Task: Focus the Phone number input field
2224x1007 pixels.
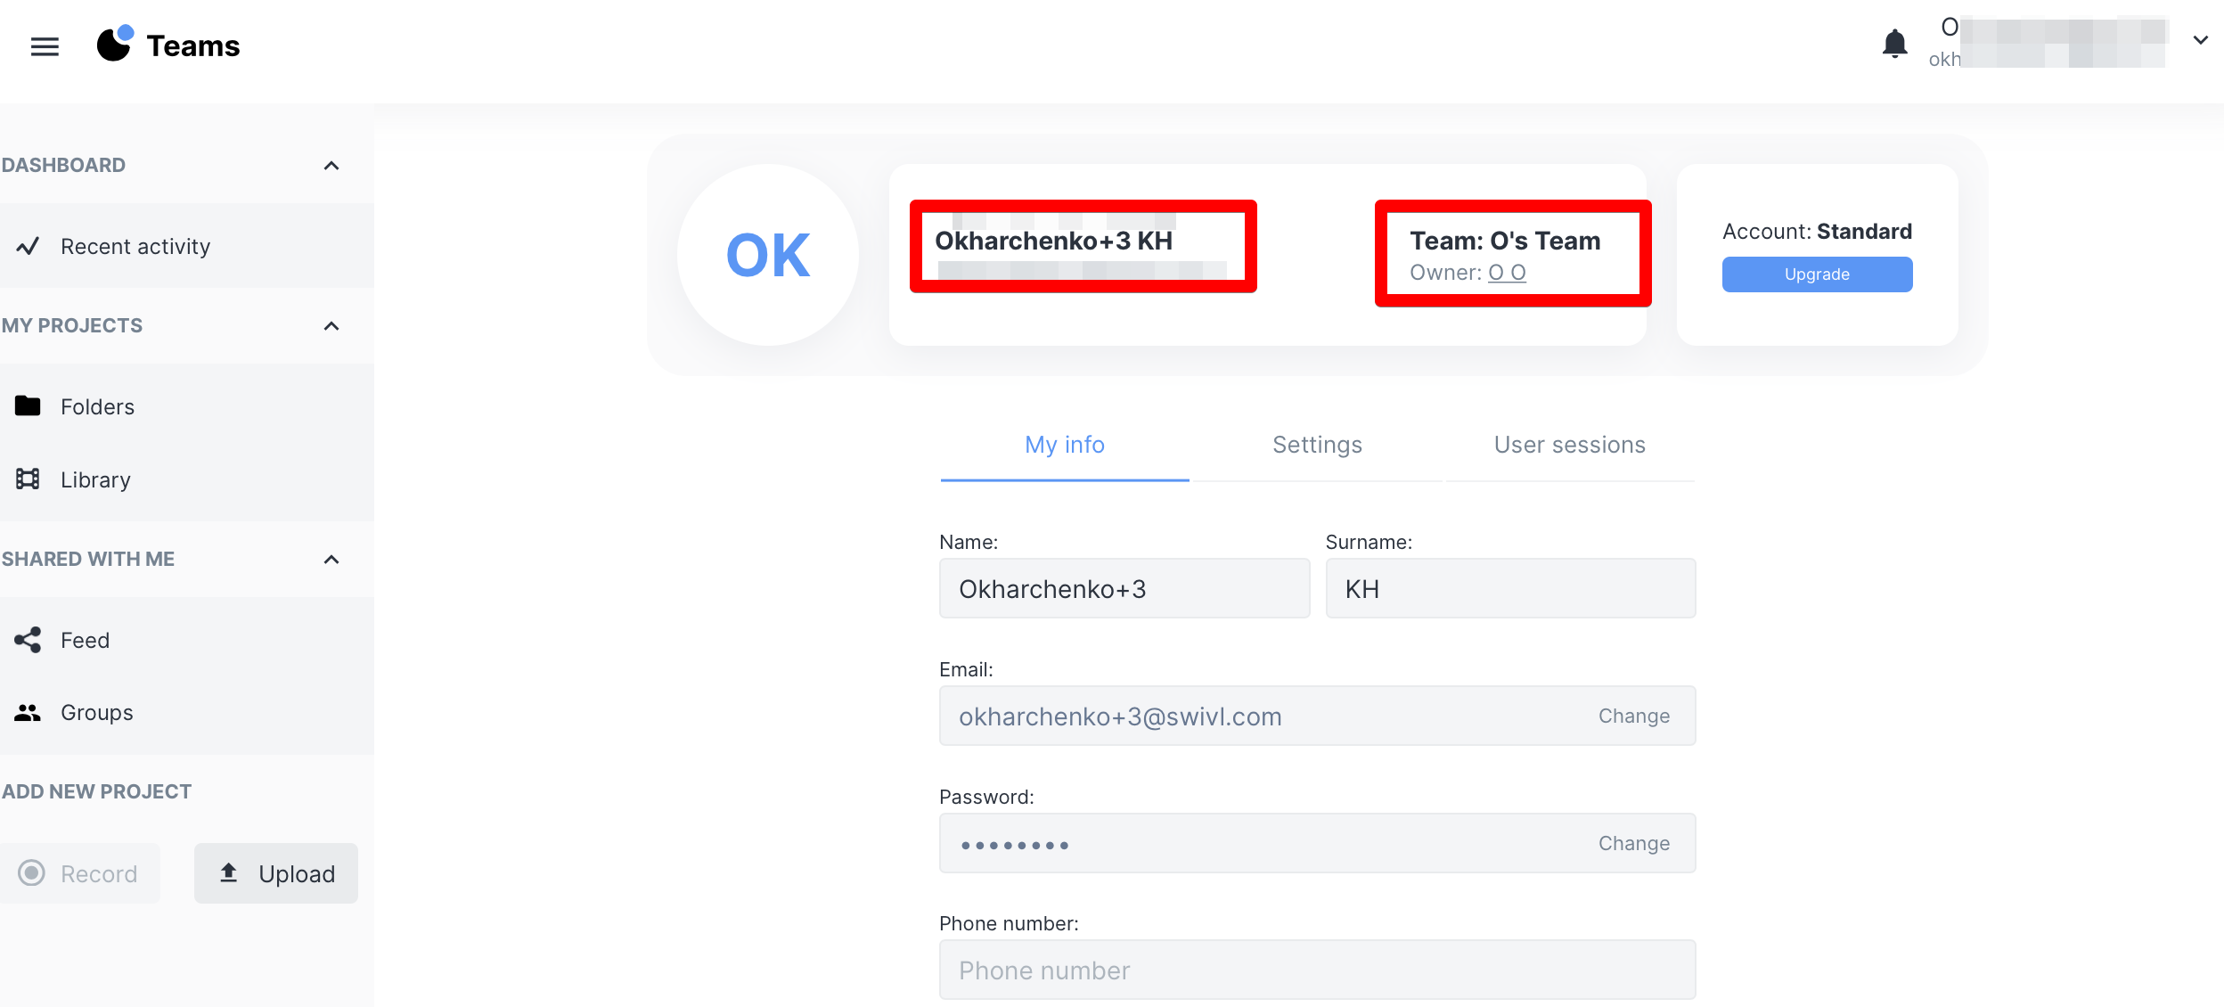Action: pos(1317,970)
